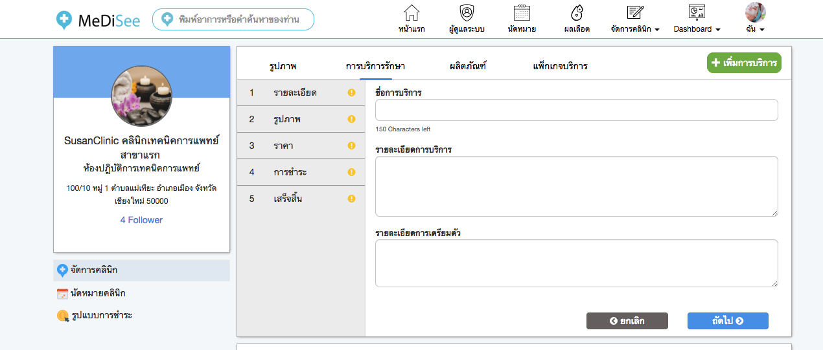Click the Dashboard chart presentation icon

coord(697,13)
